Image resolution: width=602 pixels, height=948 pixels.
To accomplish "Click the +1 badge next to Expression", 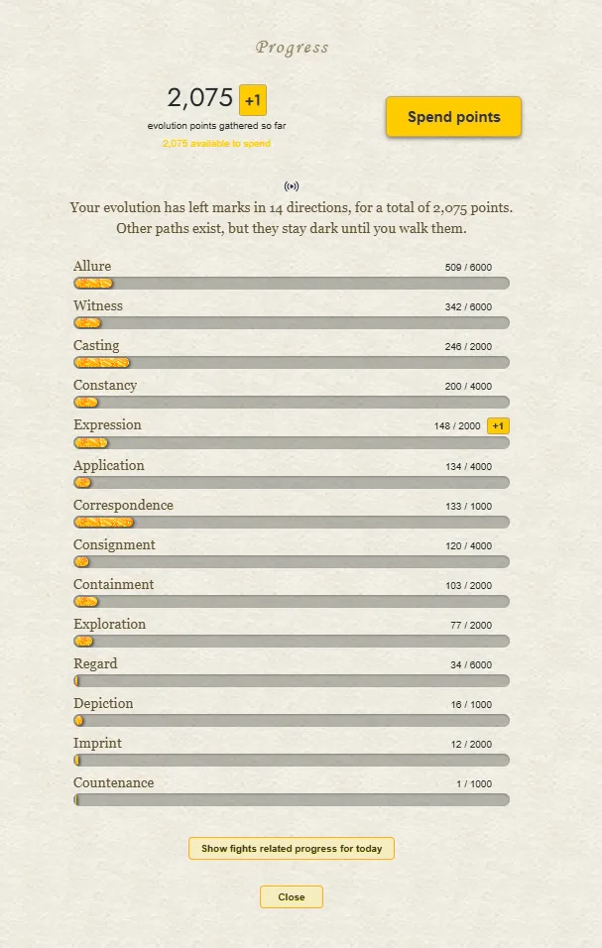I will 498,426.
